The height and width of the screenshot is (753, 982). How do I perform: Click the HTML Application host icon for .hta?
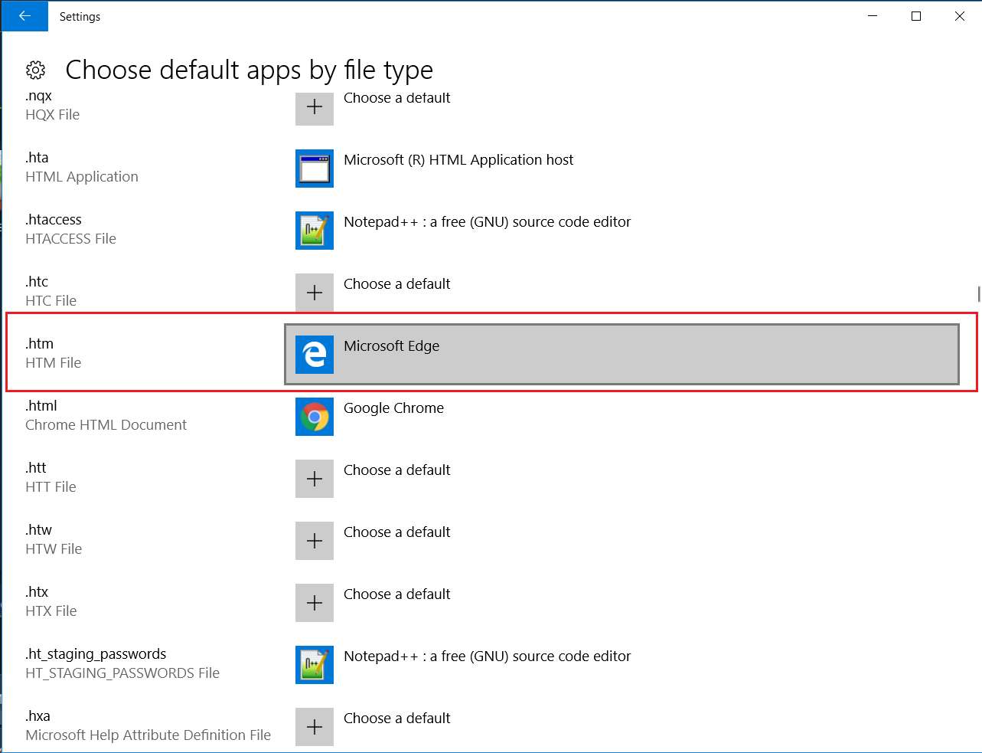tap(315, 169)
